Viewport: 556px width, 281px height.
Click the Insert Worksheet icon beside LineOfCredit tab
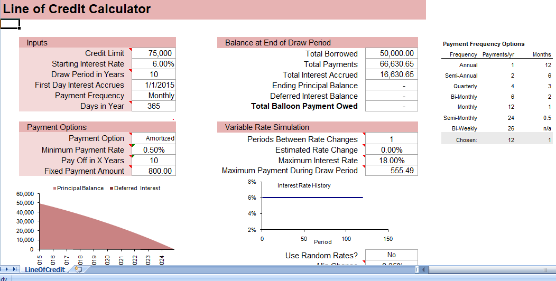tap(78, 270)
